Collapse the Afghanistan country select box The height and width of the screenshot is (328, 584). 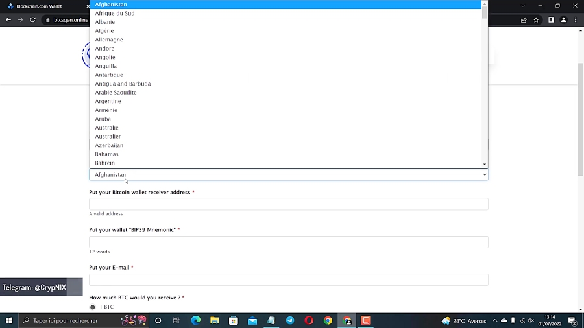(288, 175)
